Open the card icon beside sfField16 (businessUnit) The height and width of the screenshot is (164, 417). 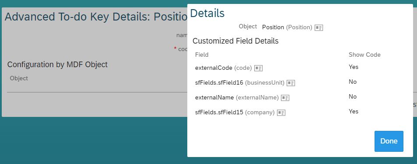(x=291, y=83)
